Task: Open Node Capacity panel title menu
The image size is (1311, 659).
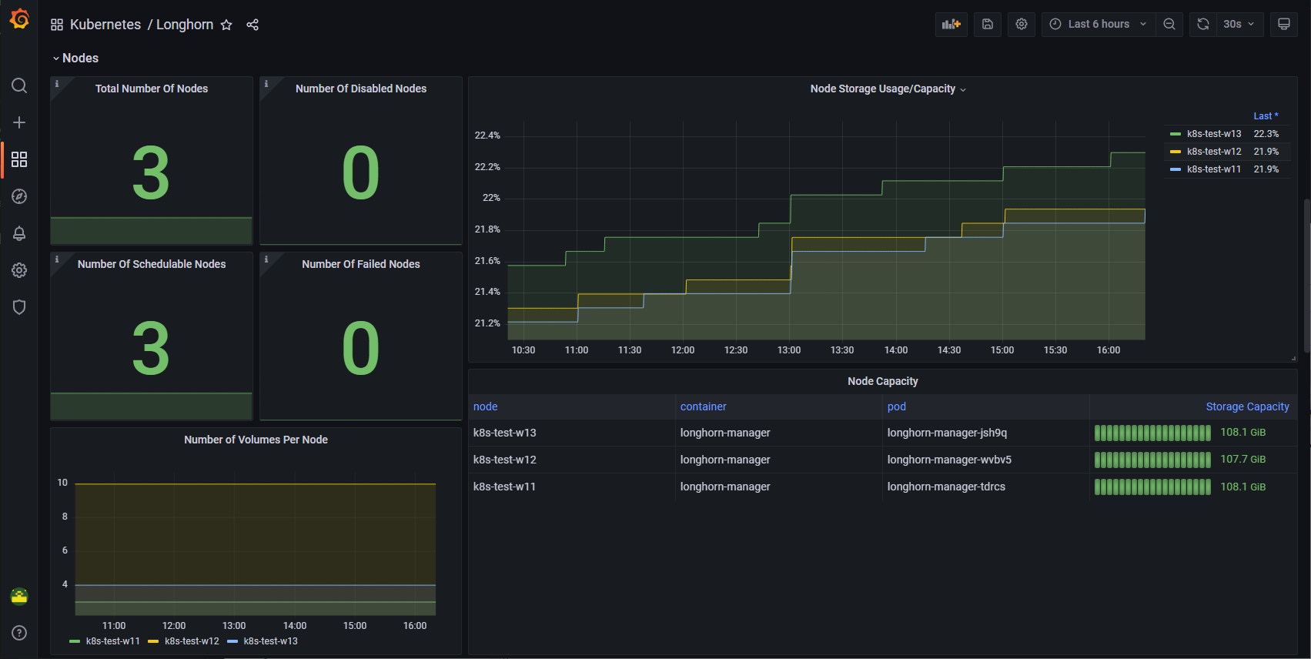Action: [882, 381]
